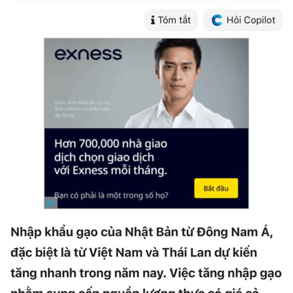Click the exness logo in the ad

(x=88, y=54)
